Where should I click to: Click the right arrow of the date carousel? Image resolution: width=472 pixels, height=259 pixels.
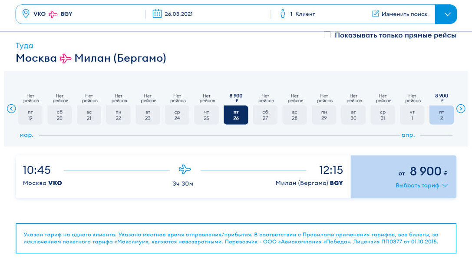(x=461, y=109)
